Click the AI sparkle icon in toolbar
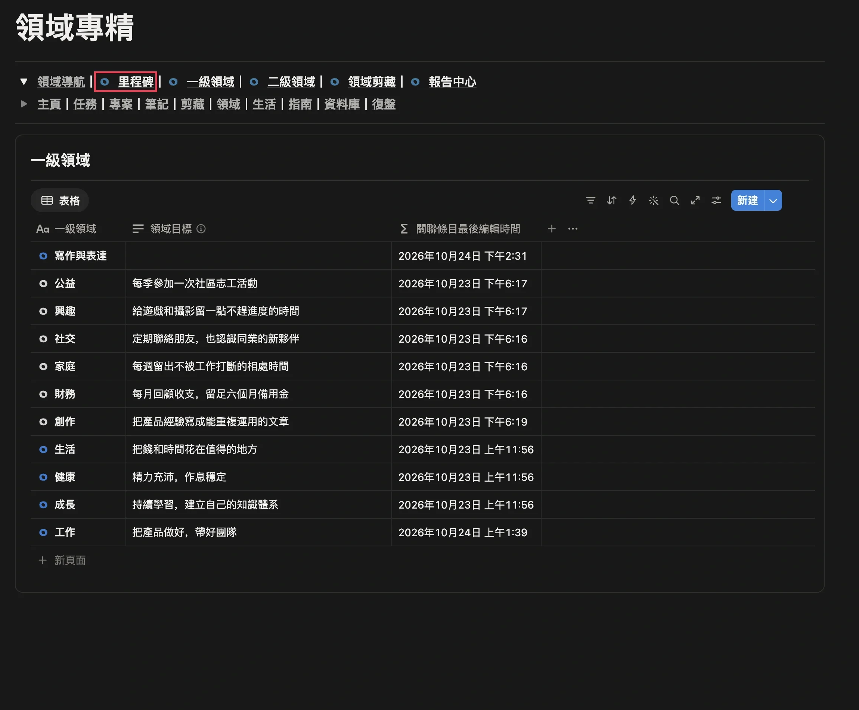Image resolution: width=859 pixels, height=710 pixels. tap(654, 200)
